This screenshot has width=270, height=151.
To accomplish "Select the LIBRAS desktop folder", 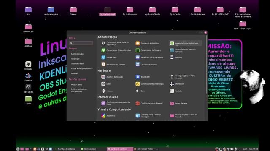I will click(28, 43).
